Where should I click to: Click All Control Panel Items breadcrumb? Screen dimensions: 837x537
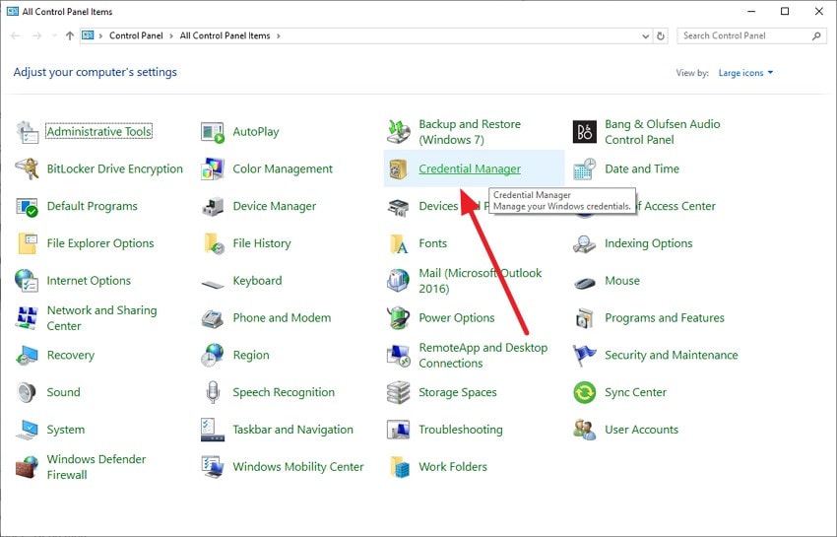coord(225,35)
